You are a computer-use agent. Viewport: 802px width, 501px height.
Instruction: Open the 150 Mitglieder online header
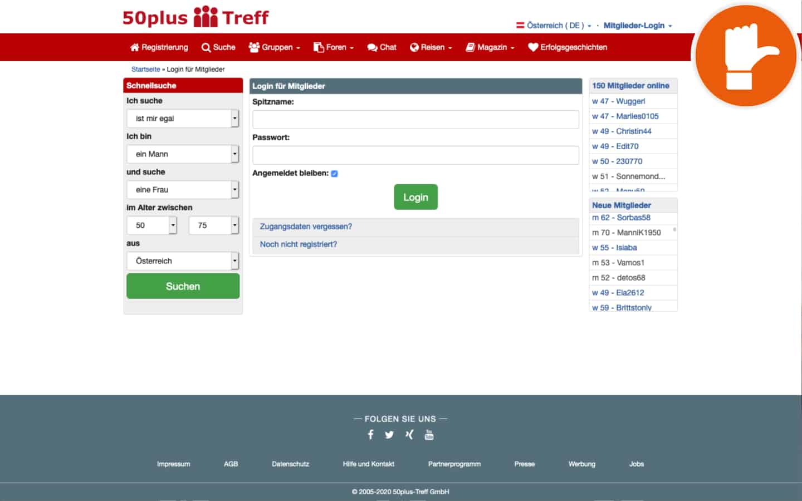coord(630,86)
